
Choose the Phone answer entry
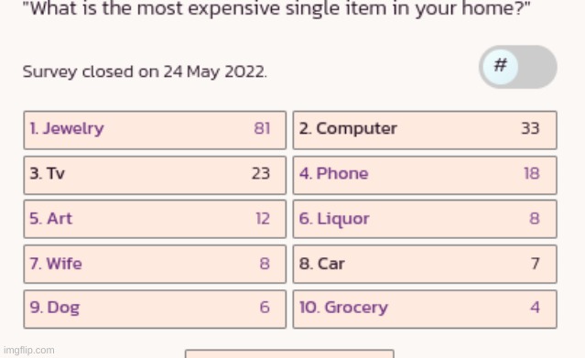coord(425,175)
